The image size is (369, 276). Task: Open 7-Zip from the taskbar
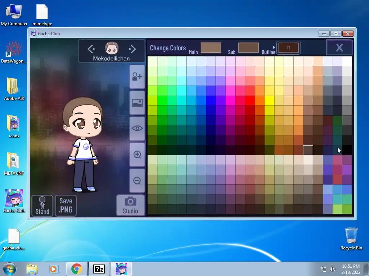(99, 269)
